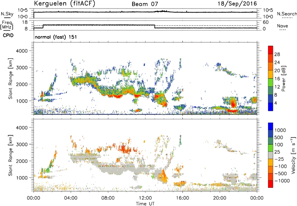Select the 2000 tick of the power panel
Viewport: 297px width, 206px height.
coord(22,84)
